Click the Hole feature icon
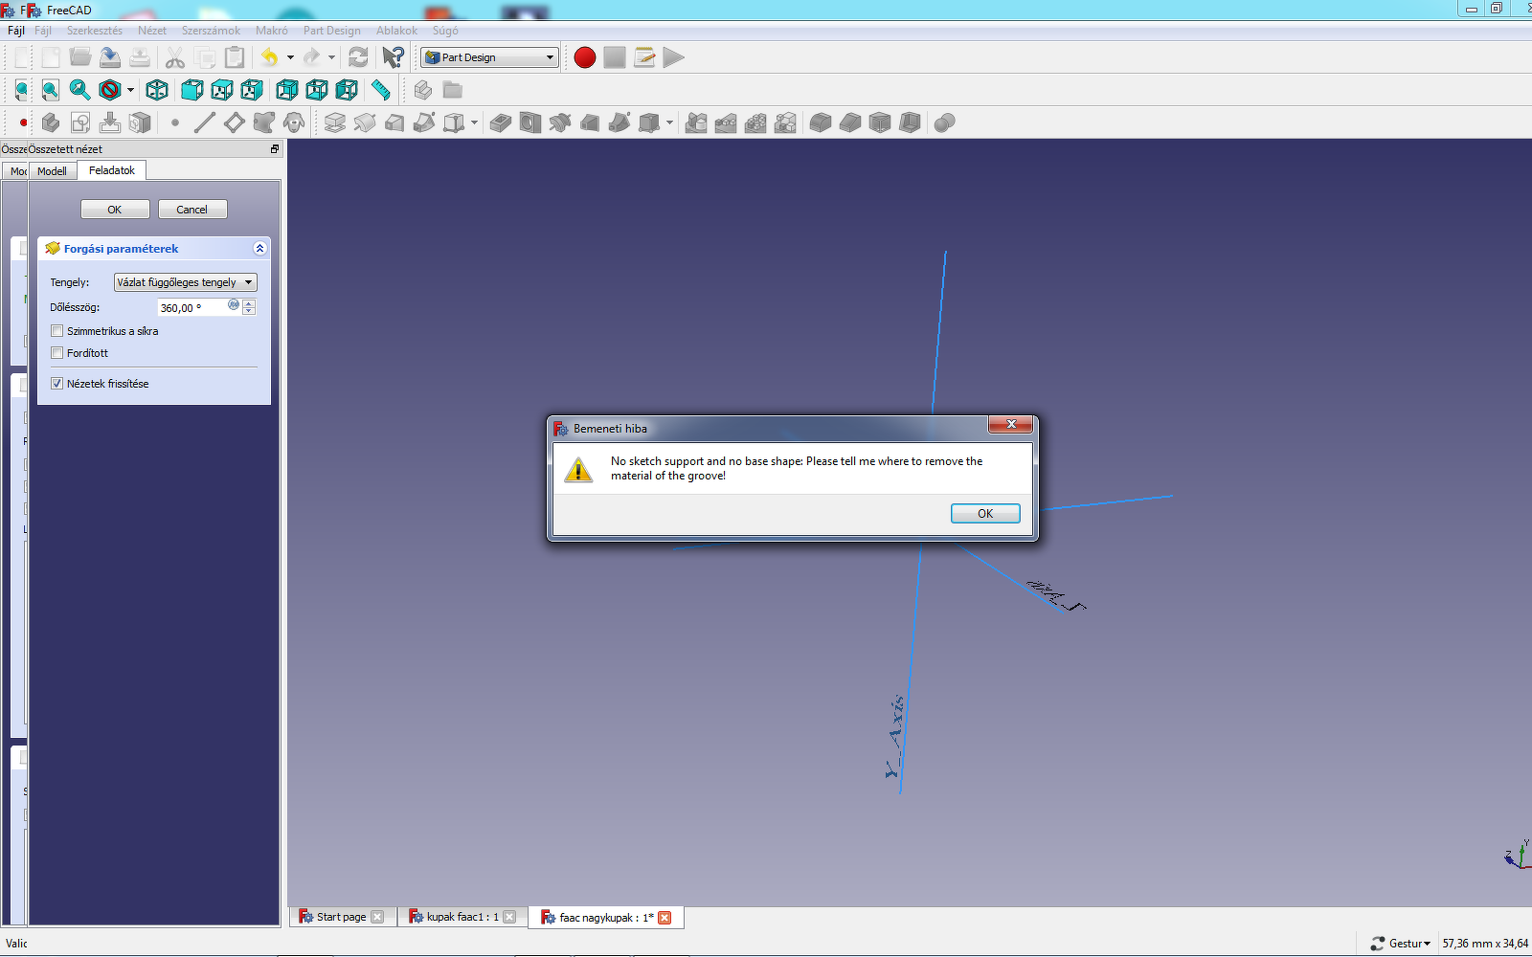Image resolution: width=1532 pixels, height=957 pixels. 530,122
